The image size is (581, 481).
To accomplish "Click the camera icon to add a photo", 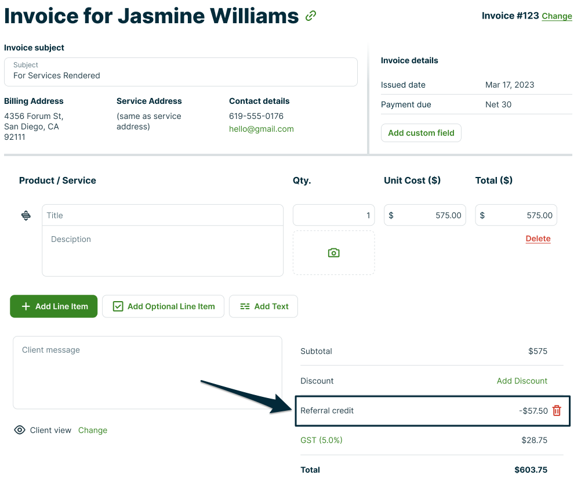I will (x=333, y=253).
